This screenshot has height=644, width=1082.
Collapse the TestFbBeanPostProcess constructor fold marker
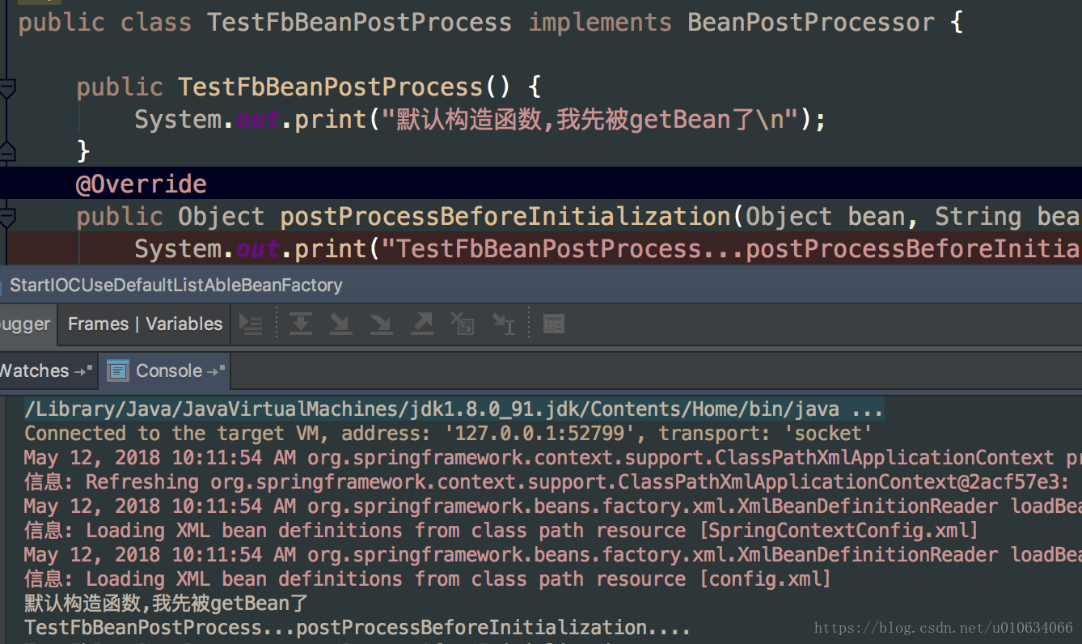click(x=7, y=87)
